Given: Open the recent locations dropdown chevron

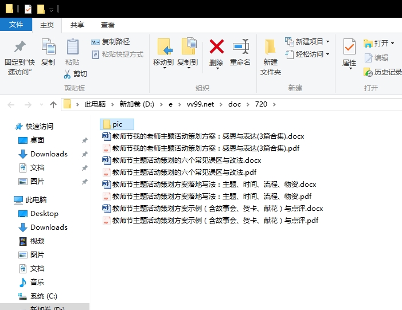Looking at the screenshot, I should point(41,105).
